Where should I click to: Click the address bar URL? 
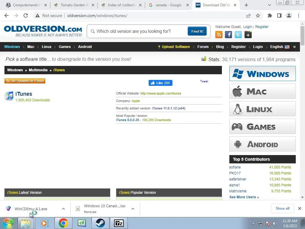coord(97,16)
